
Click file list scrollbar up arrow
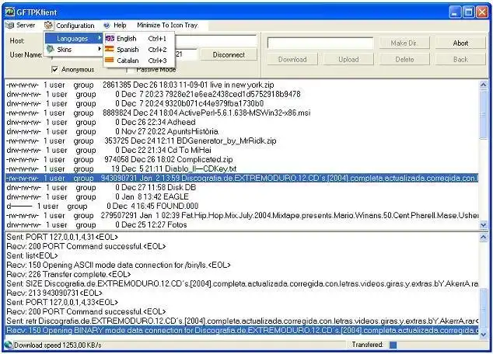483,85
